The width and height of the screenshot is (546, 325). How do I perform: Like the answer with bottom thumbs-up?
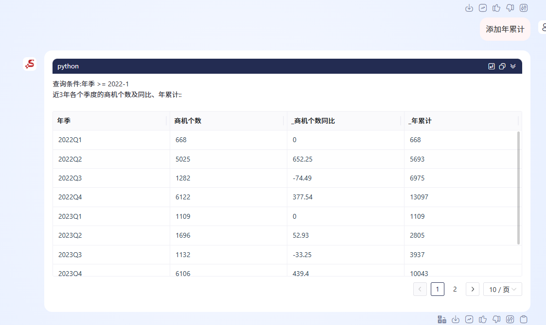(x=483, y=319)
